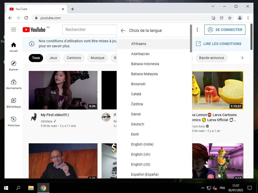
Task: Click the language panel scrollbar
Action: coord(191,38)
